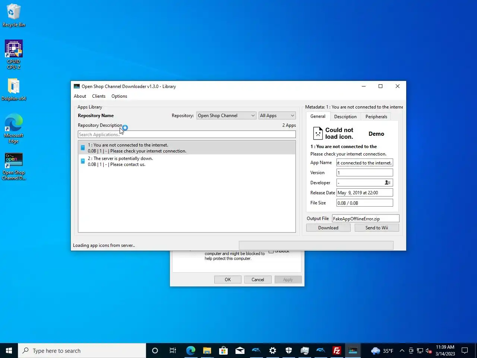Switch to the General metadata tab

tap(318, 116)
